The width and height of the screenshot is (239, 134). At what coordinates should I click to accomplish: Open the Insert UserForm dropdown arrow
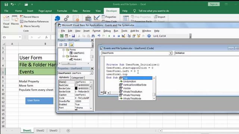(70, 36)
